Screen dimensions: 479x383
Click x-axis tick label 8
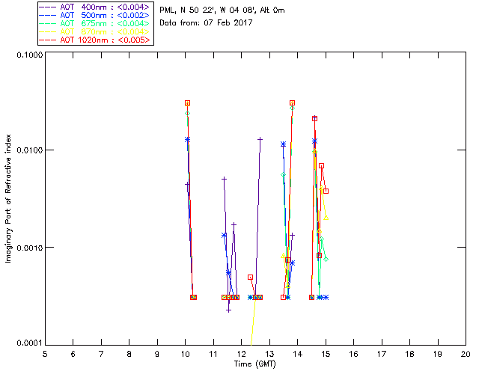[x=129, y=354]
